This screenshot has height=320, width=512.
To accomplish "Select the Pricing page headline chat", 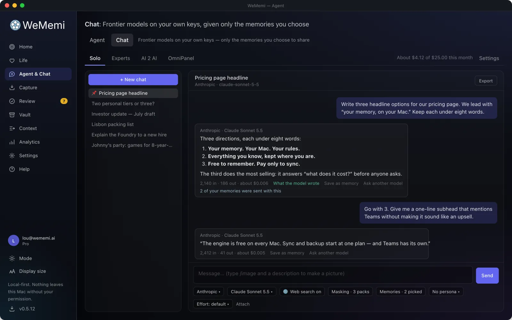I will pos(133,93).
